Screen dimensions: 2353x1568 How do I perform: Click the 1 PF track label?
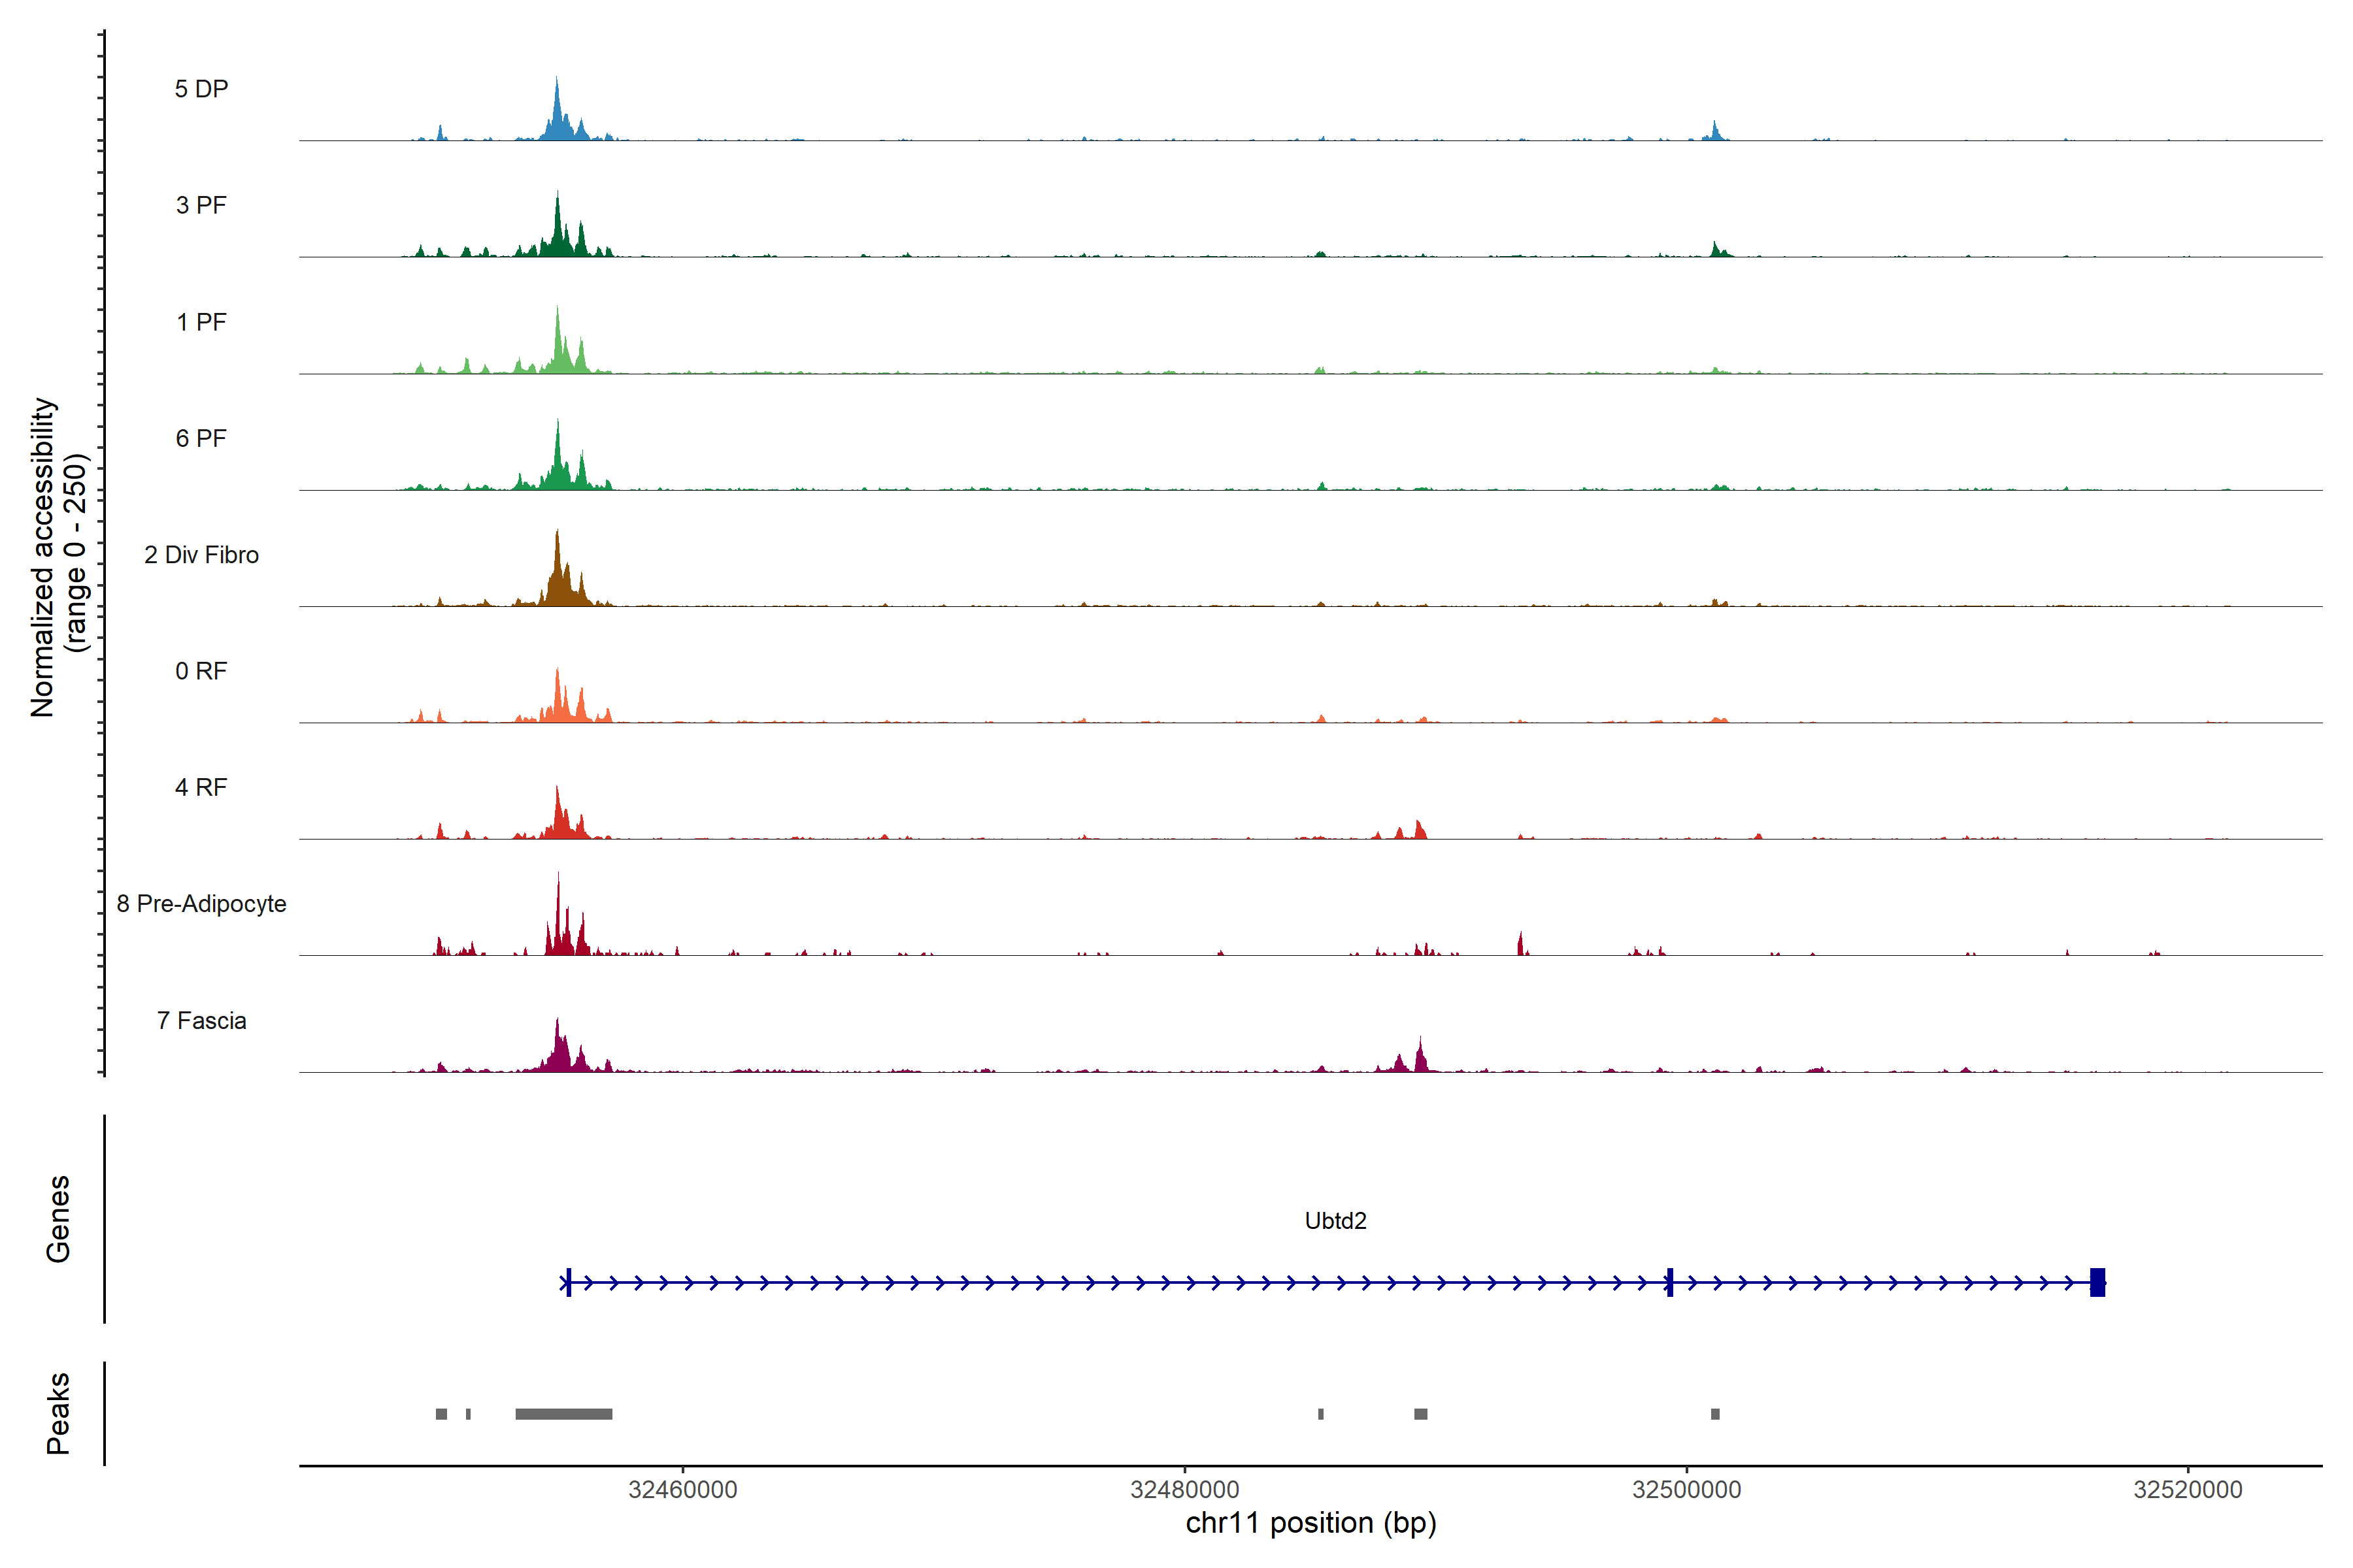click(201, 322)
